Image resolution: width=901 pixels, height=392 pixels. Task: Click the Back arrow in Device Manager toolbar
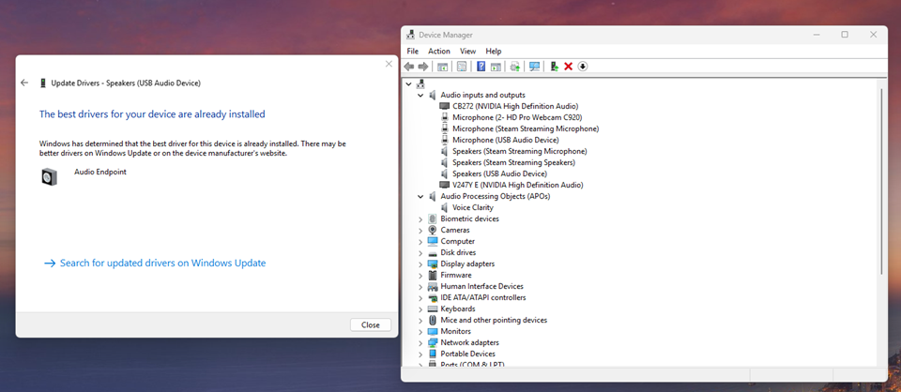(409, 67)
